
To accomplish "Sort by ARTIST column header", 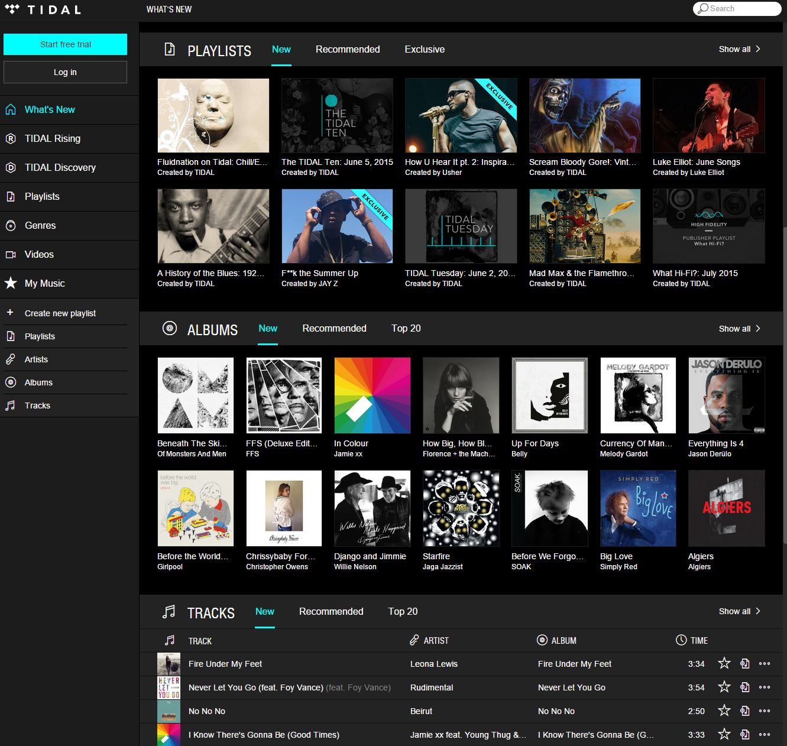I will pyautogui.click(x=429, y=640).
